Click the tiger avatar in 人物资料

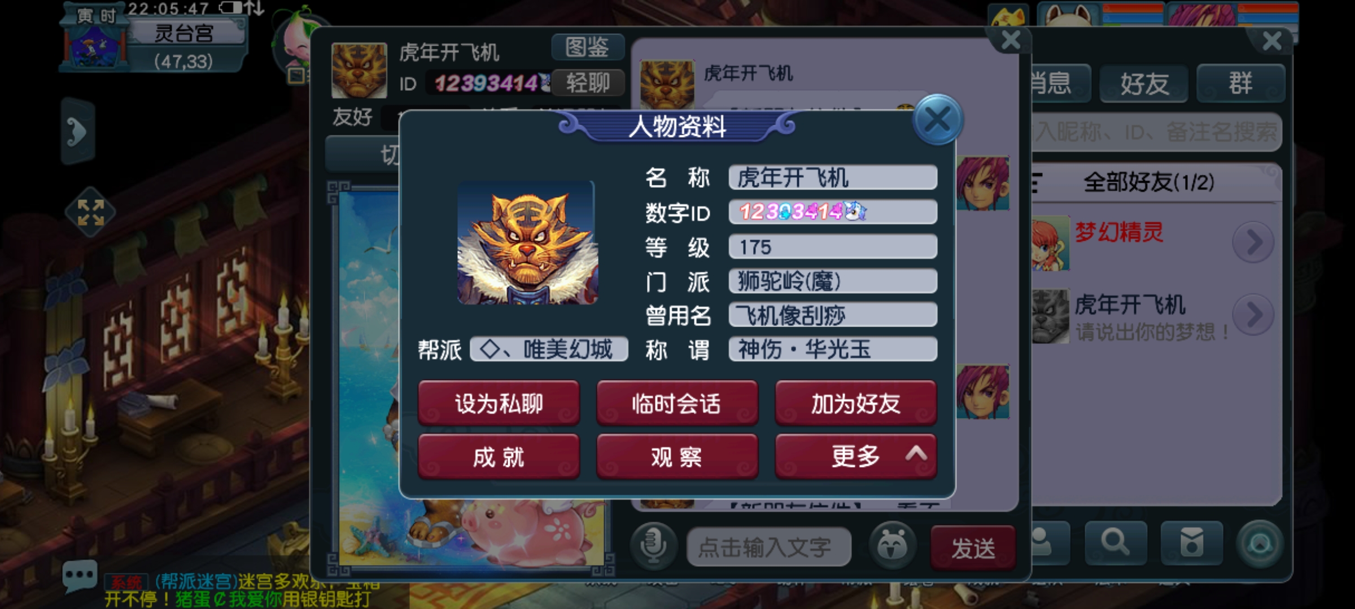527,242
